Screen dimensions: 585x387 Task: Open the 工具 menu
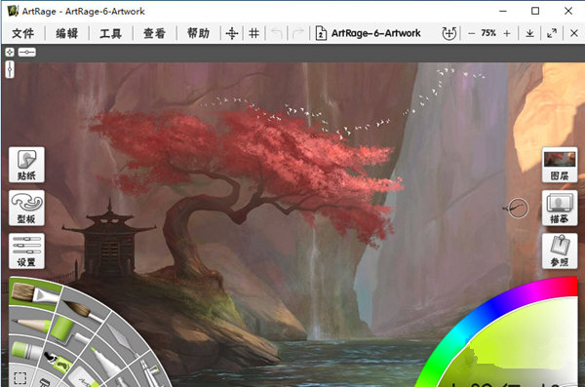(111, 33)
